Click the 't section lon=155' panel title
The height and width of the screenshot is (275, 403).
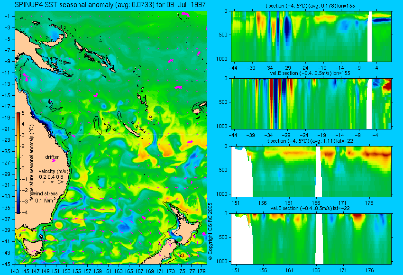[x=310, y=6]
